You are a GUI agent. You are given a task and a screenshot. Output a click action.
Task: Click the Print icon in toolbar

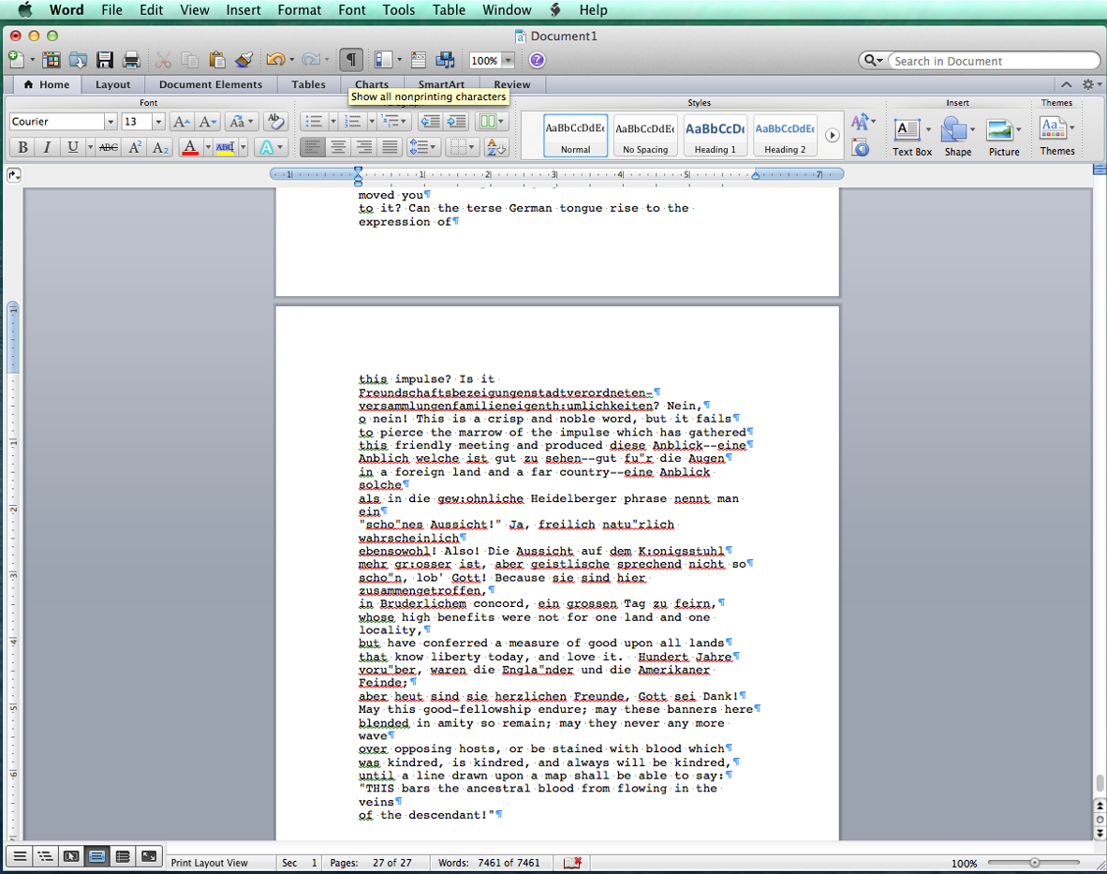click(131, 60)
